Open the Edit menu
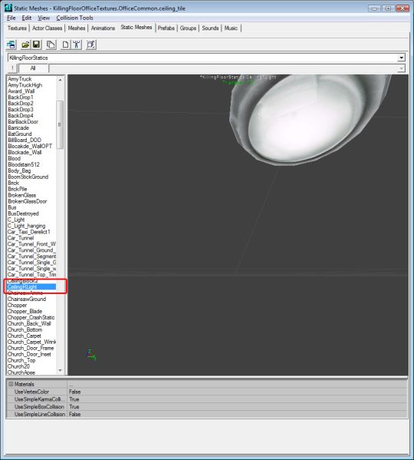This screenshot has width=414, height=460. (26, 18)
